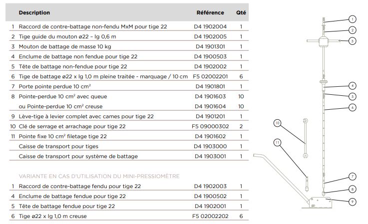The width and height of the screenshot is (368, 224).
Task: Click callout circle 1 in the diagram
Action: (352, 19)
